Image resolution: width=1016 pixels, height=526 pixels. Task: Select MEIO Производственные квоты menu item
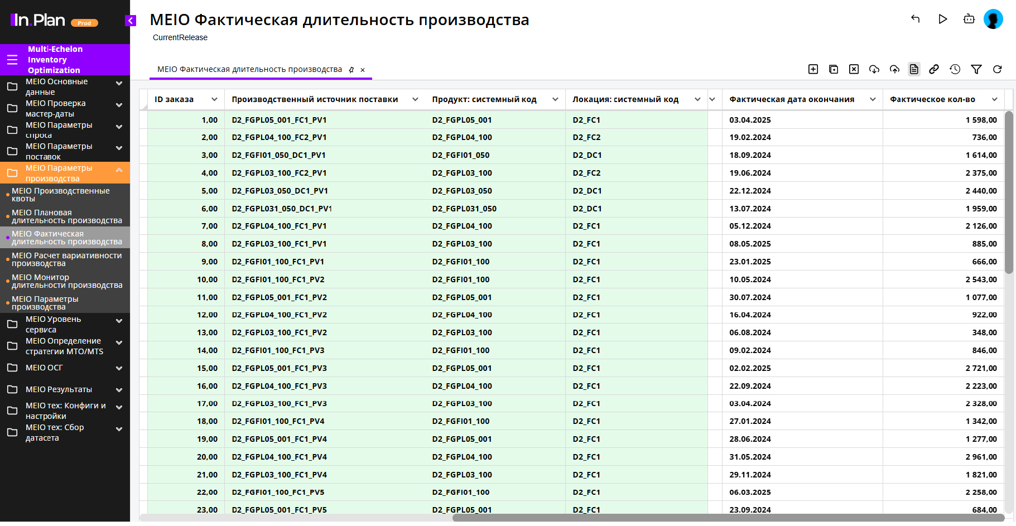coord(61,195)
